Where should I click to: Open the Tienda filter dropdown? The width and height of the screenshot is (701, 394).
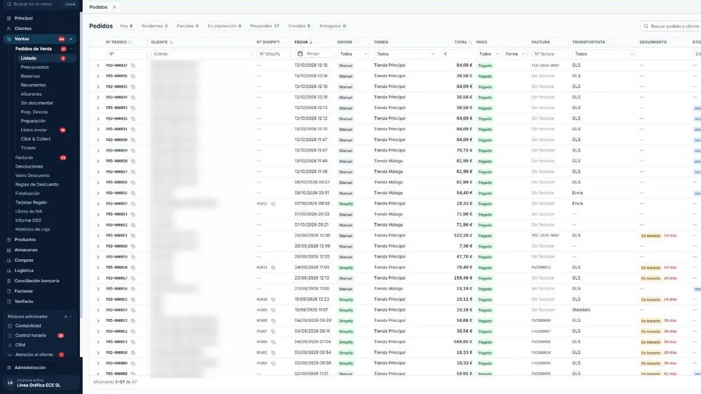[405, 54]
